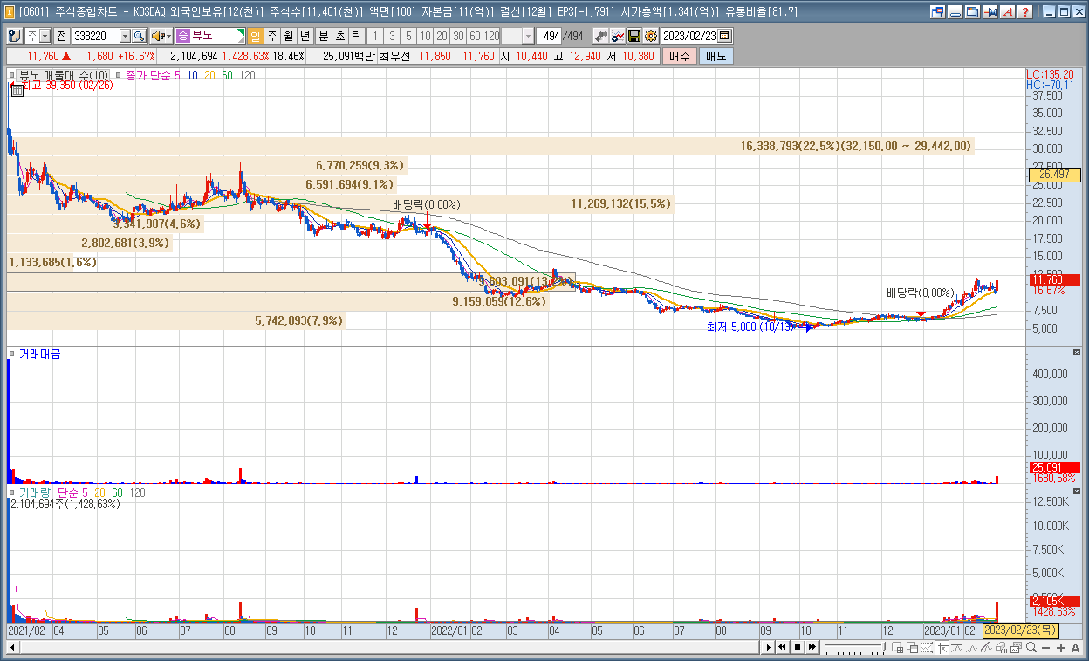
Task: Click the bottom toolbar zoom slider
Action: coord(856,647)
